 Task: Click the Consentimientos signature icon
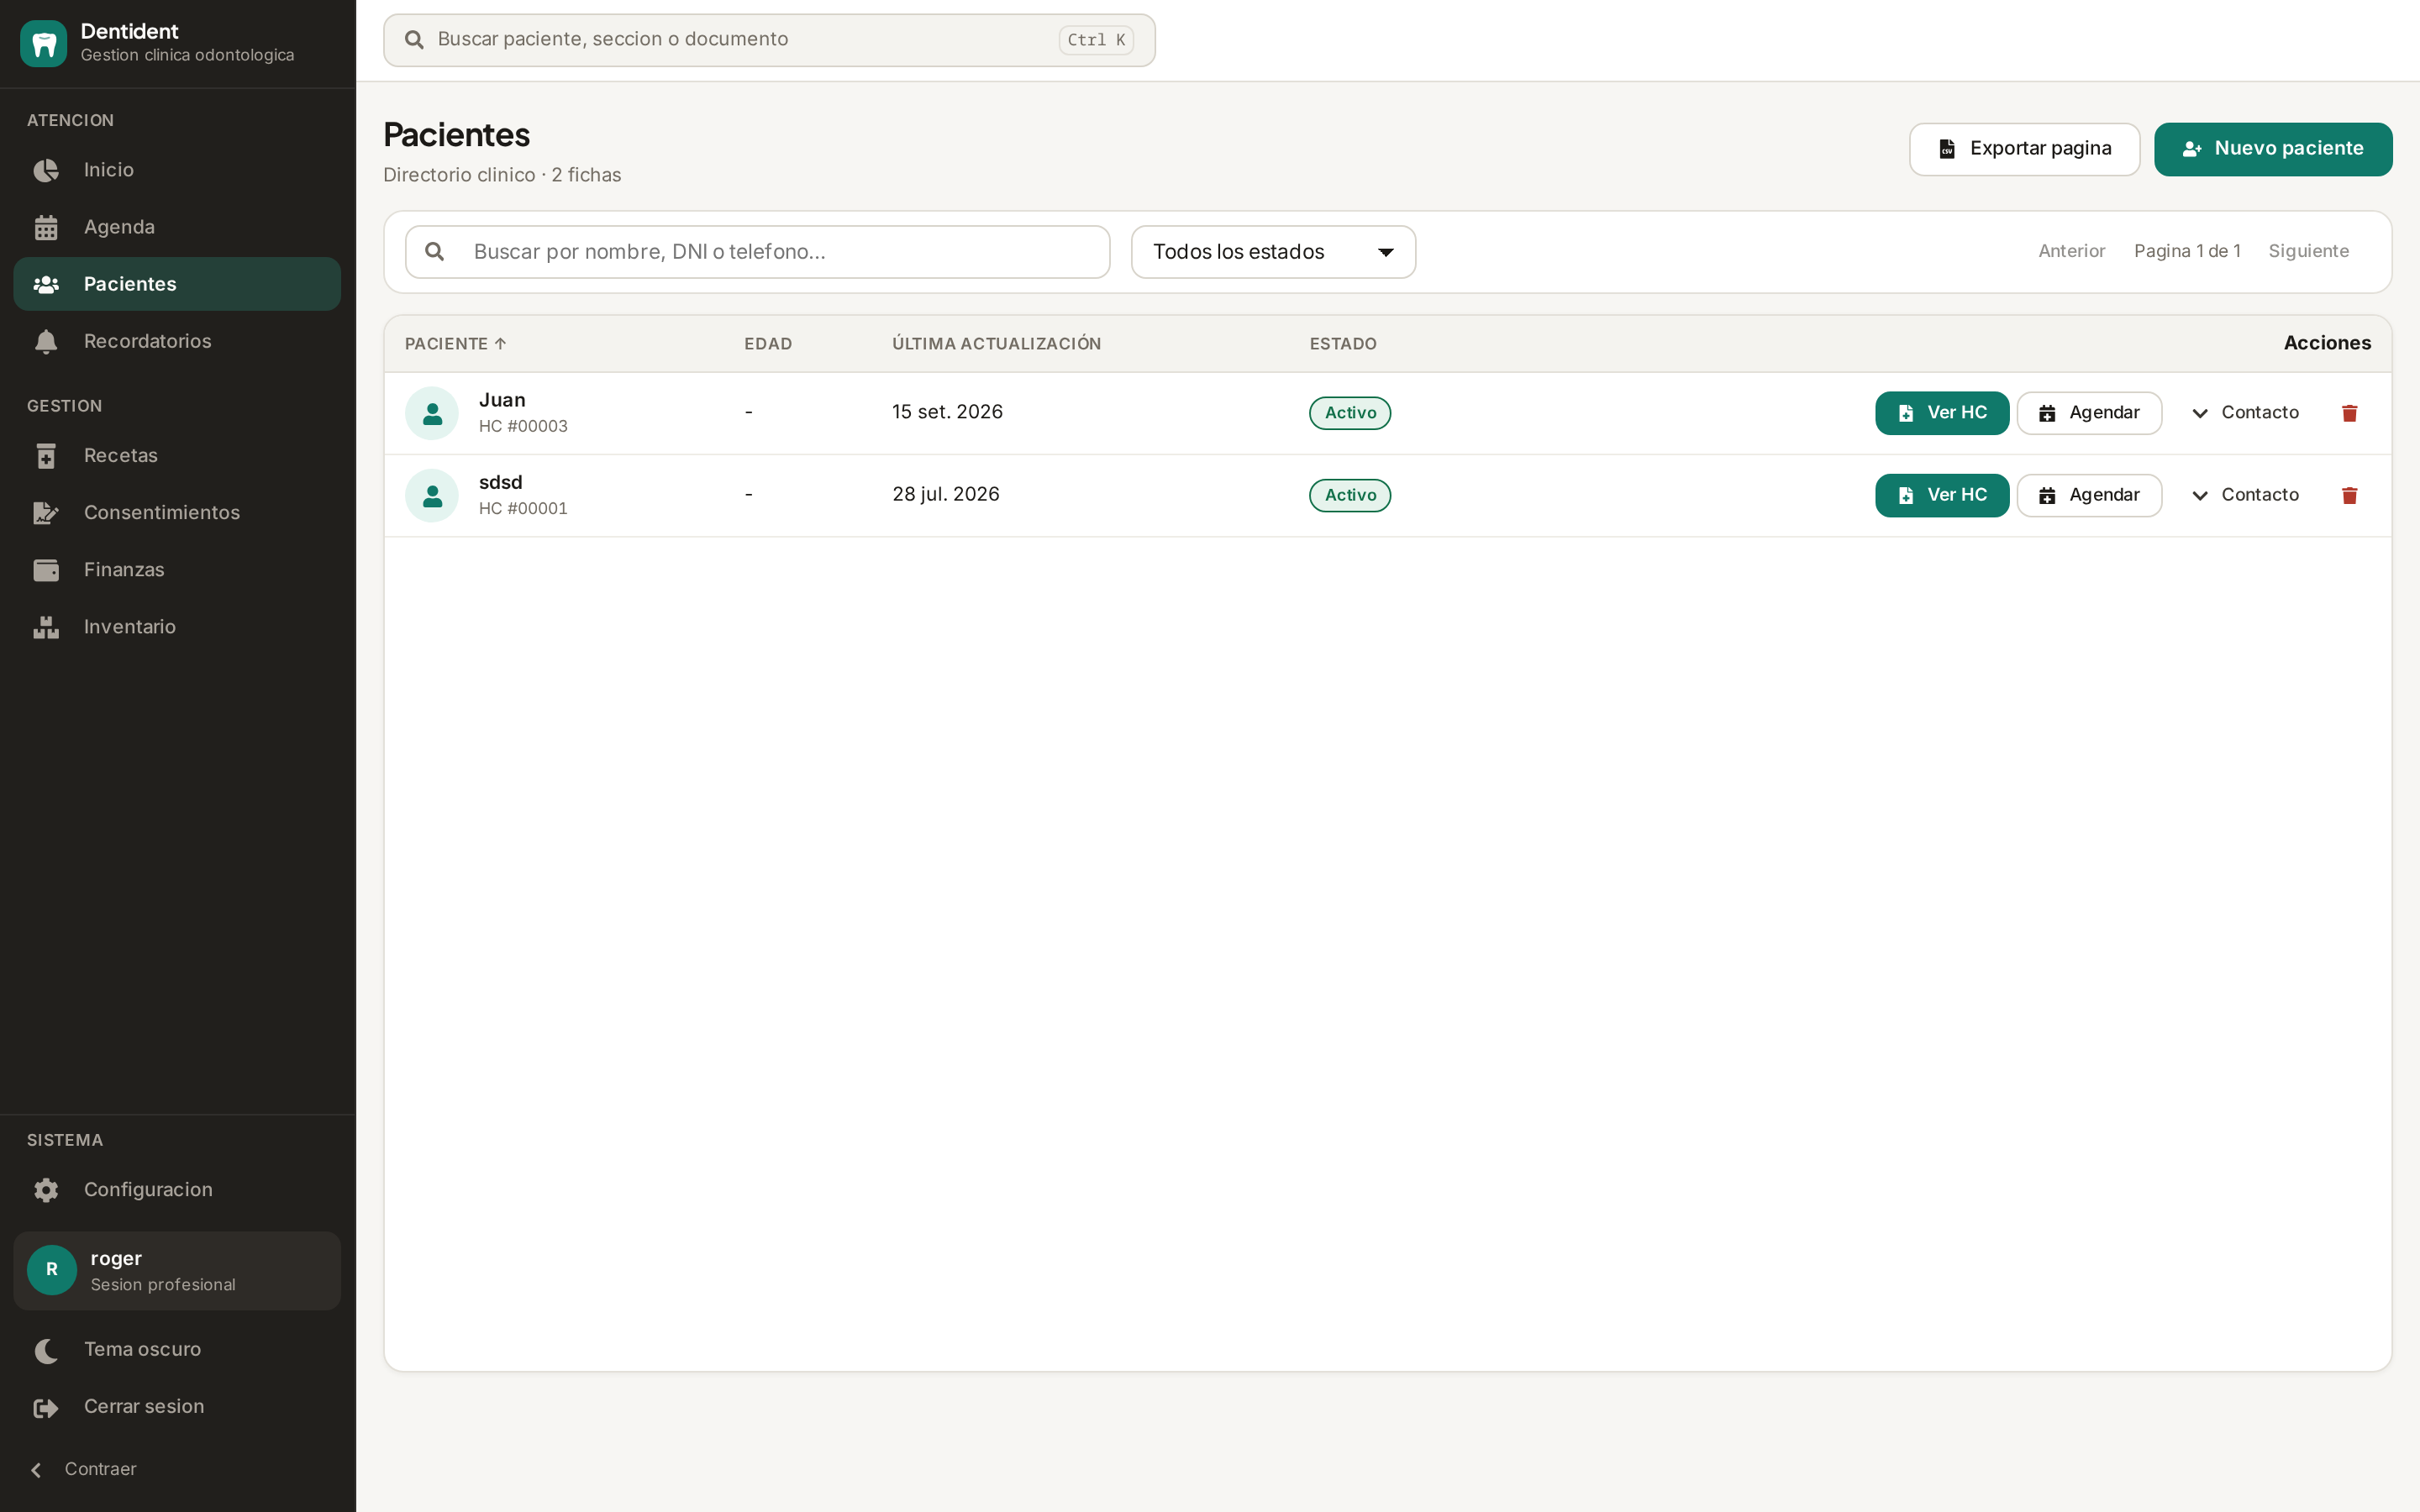(46, 513)
